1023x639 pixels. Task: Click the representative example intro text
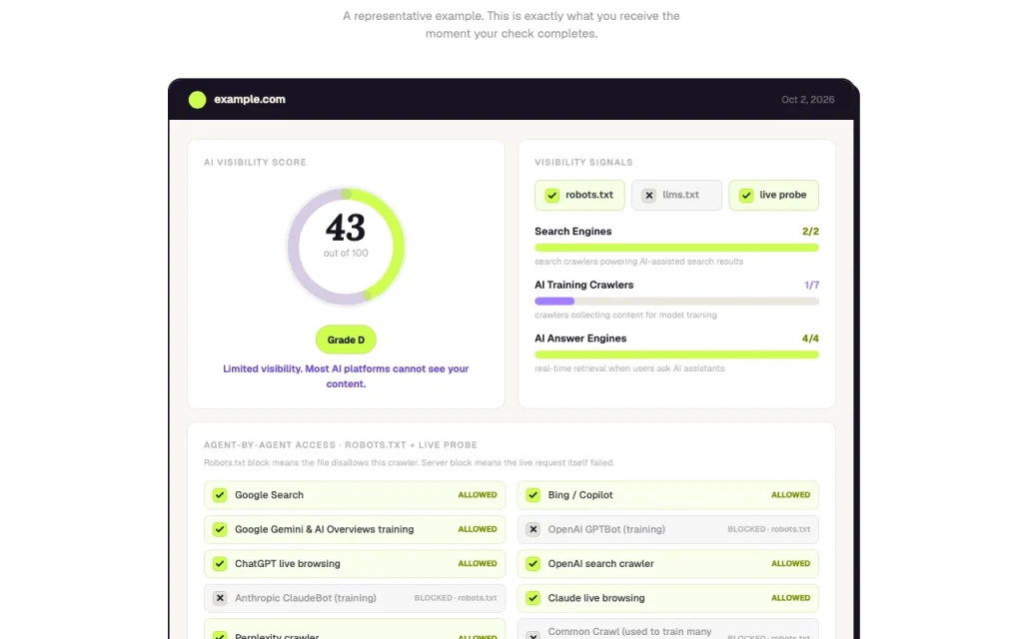pos(511,25)
